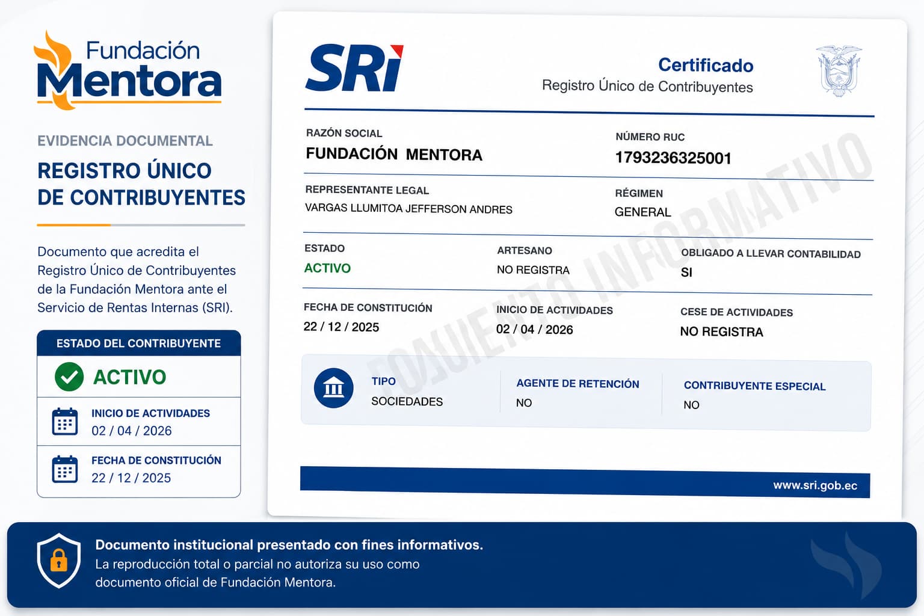Open the www.sri.gob.ec link
The height and width of the screenshot is (616, 924).
point(815,485)
